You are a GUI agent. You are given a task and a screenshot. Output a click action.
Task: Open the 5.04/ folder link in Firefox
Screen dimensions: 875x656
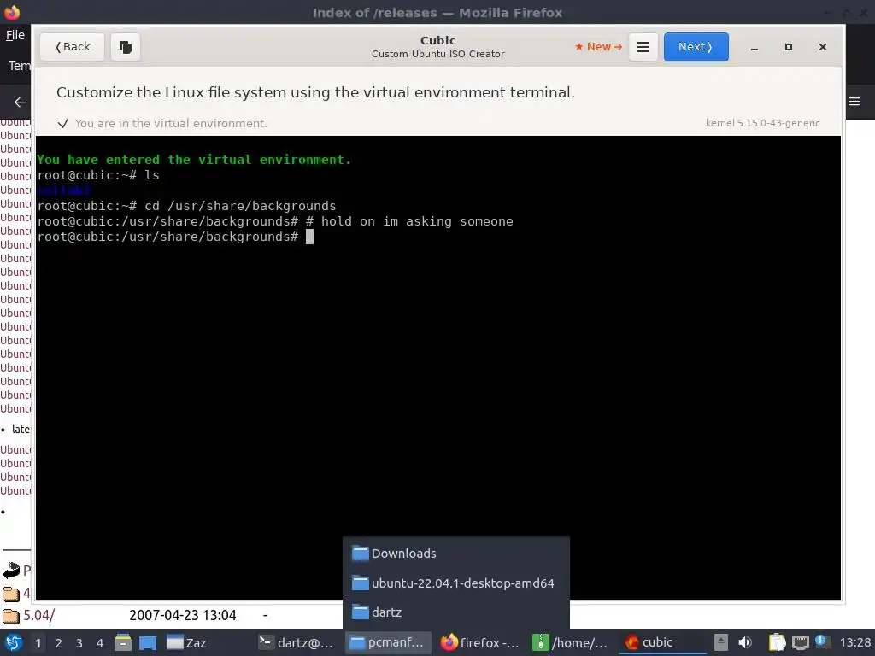pyautogui.click(x=38, y=615)
